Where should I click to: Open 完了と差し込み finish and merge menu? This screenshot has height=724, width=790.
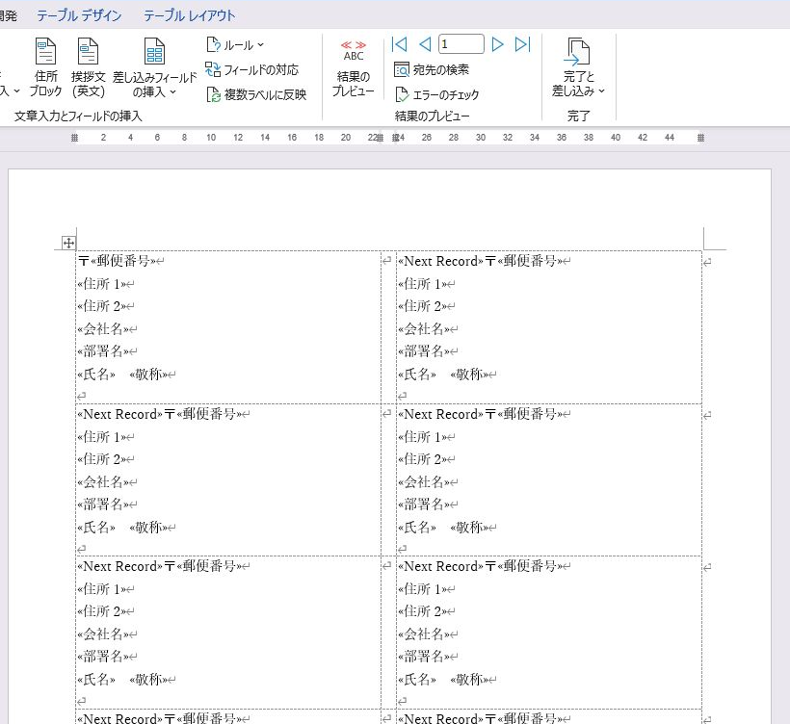point(578,67)
